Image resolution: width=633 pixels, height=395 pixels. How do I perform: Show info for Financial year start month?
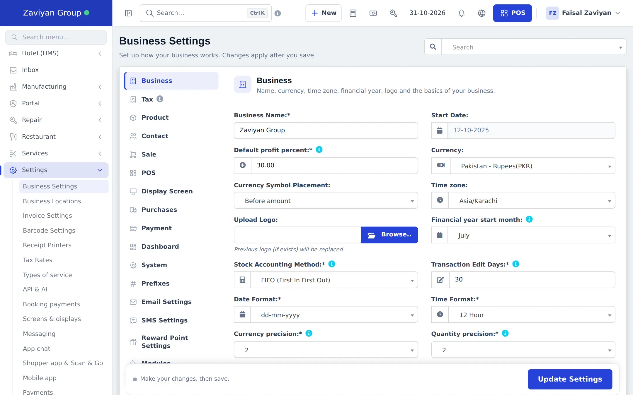click(529, 219)
